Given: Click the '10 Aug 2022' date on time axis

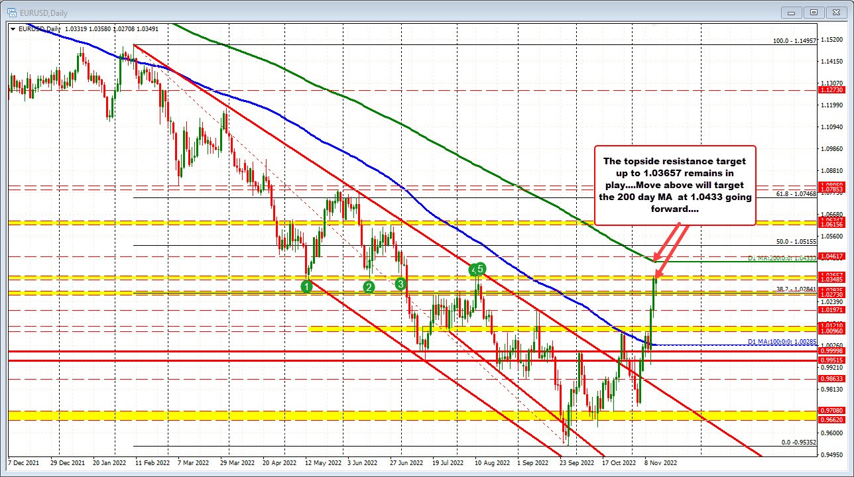Looking at the screenshot, I should (x=492, y=462).
